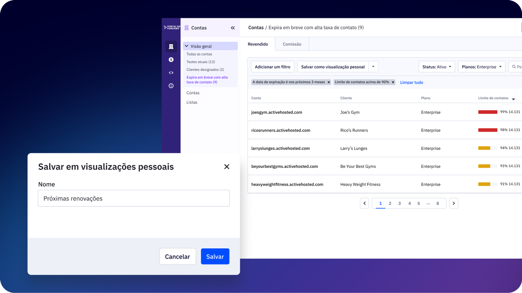The width and height of the screenshot is (522, 293).
Task: Click the Salvar button in dialog
Action: [215, 256]
